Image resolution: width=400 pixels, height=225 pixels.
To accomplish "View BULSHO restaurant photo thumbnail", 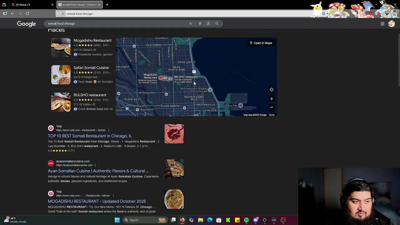I will click(61, 102).
